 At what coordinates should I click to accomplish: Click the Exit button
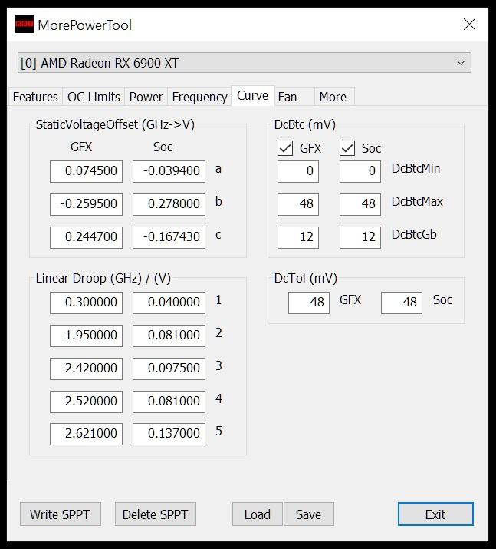(435, 514)
